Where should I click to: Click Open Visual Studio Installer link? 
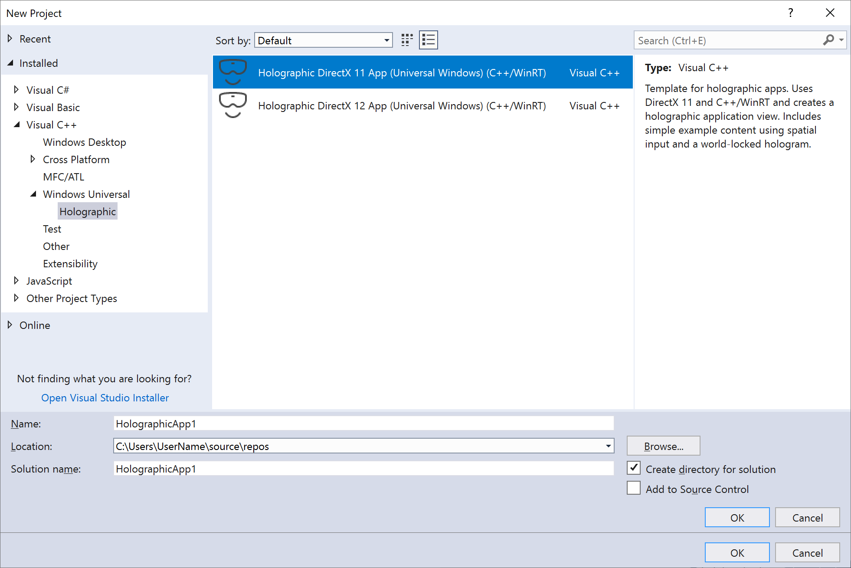[x=104, y=397]
